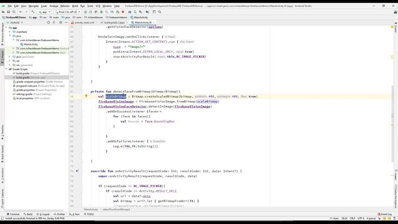398x224 pixels.
Task: Open Project panel gear settings
Action: [x=60, y=22]
